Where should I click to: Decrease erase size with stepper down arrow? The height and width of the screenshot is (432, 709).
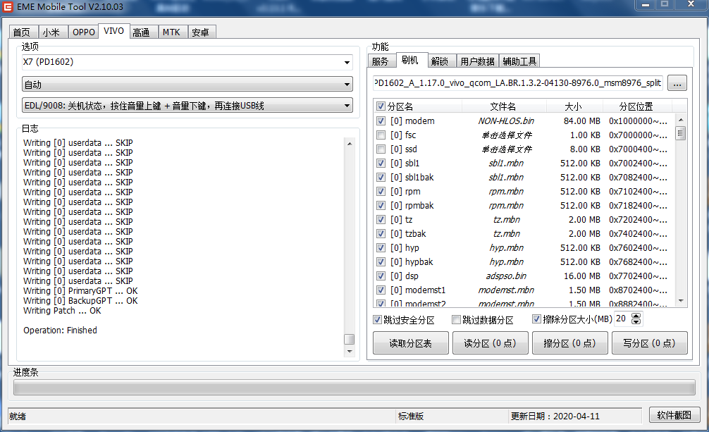[636, 321]
